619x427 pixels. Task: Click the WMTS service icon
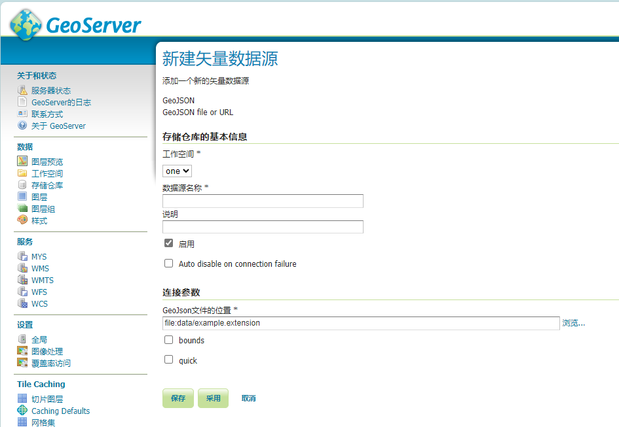(x=22, y=279)
